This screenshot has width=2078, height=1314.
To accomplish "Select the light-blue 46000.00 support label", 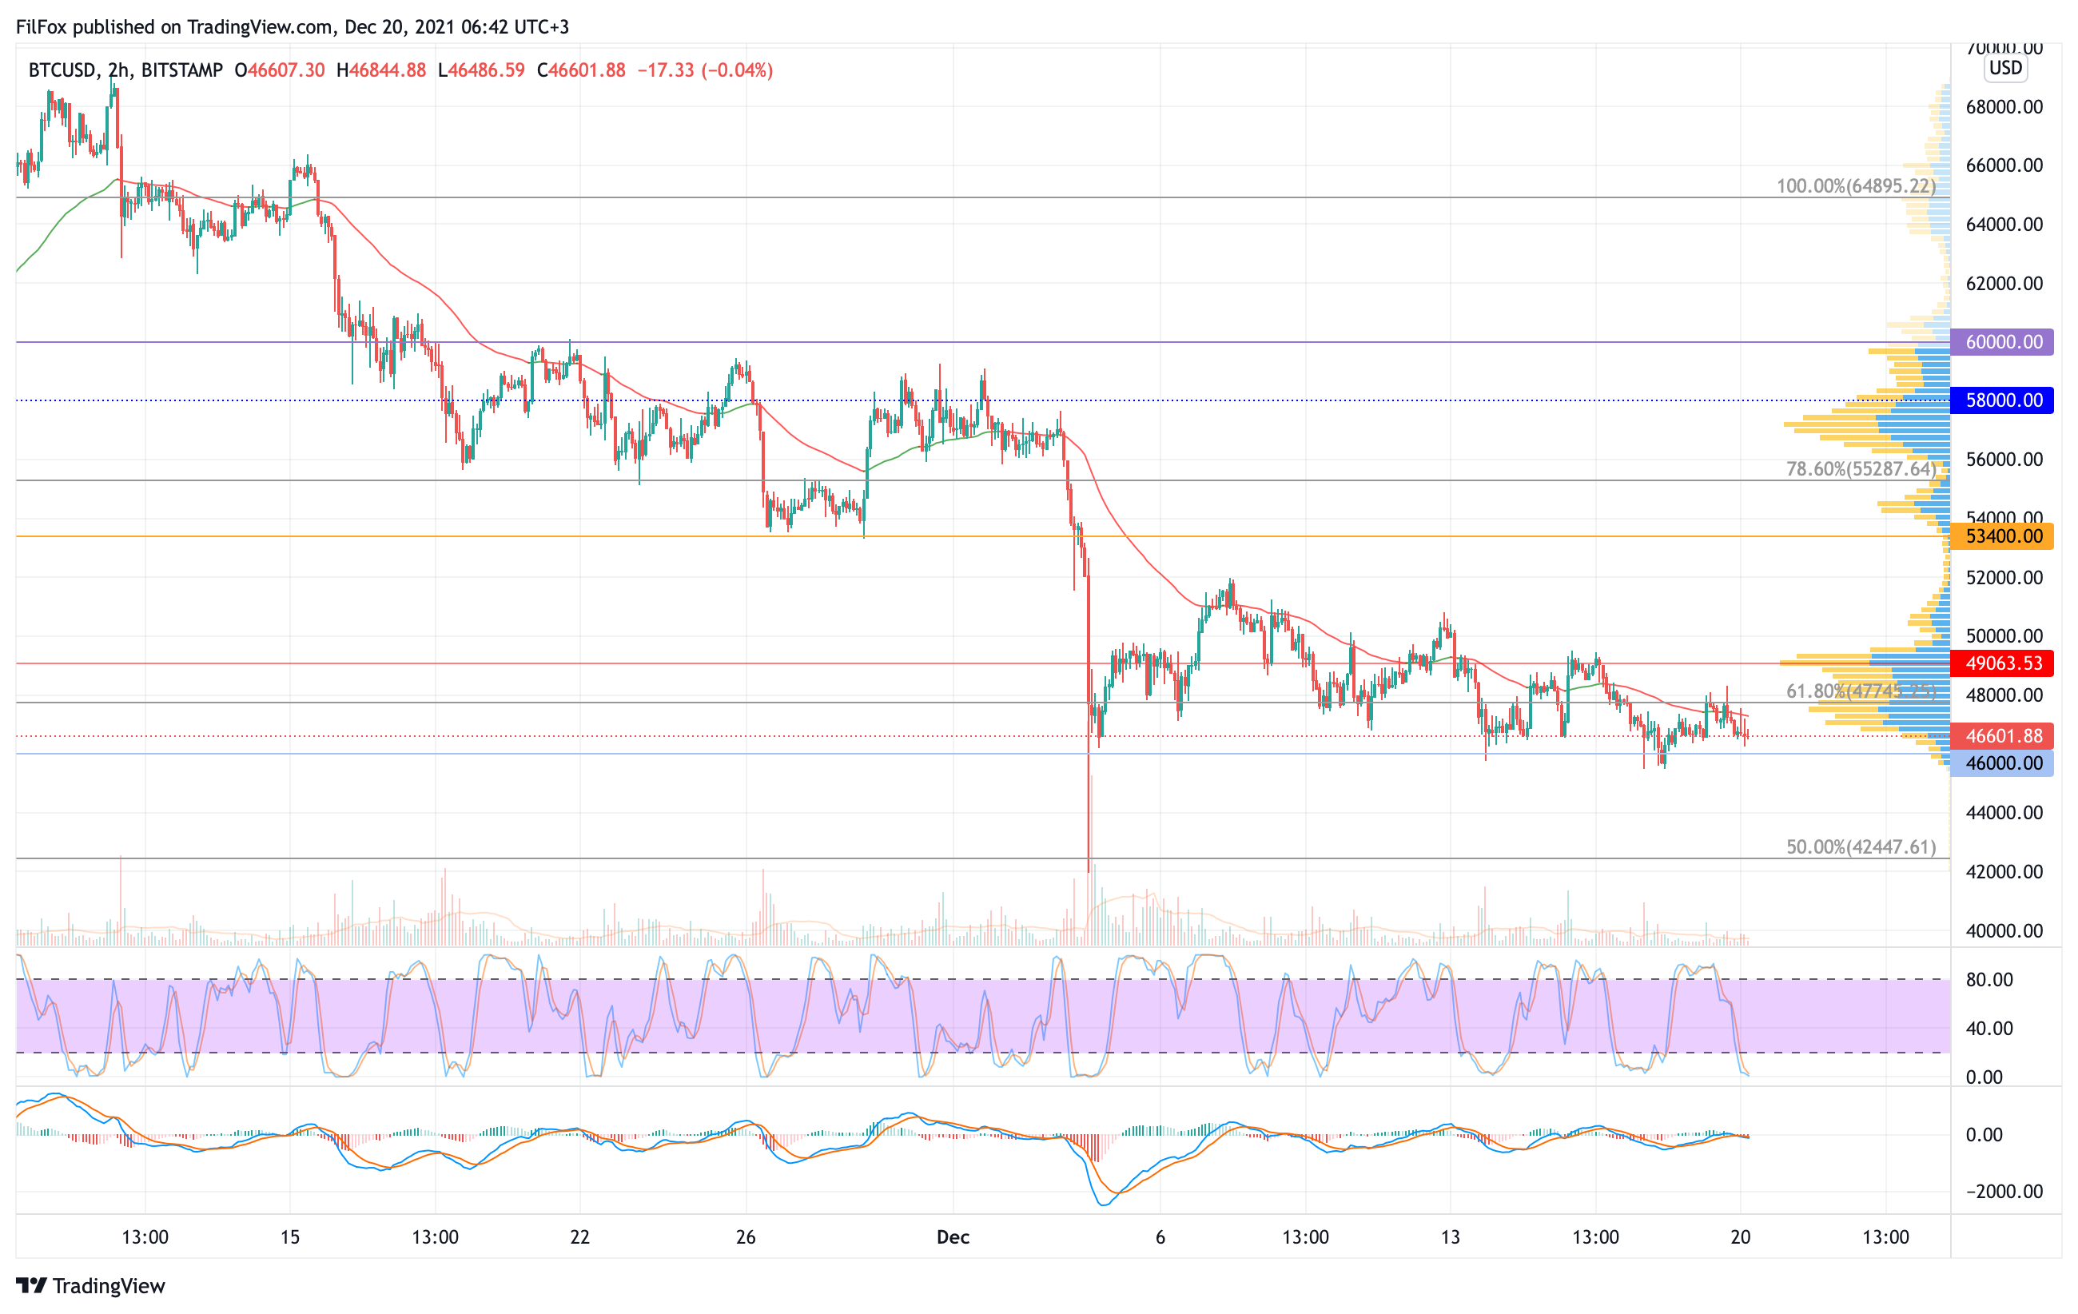I will coord(2003,763).
